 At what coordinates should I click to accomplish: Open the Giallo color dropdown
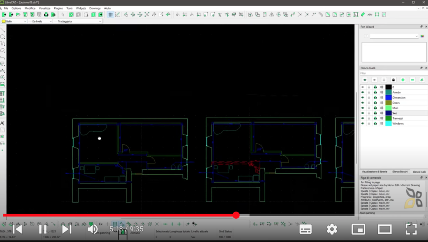[14, 21]
